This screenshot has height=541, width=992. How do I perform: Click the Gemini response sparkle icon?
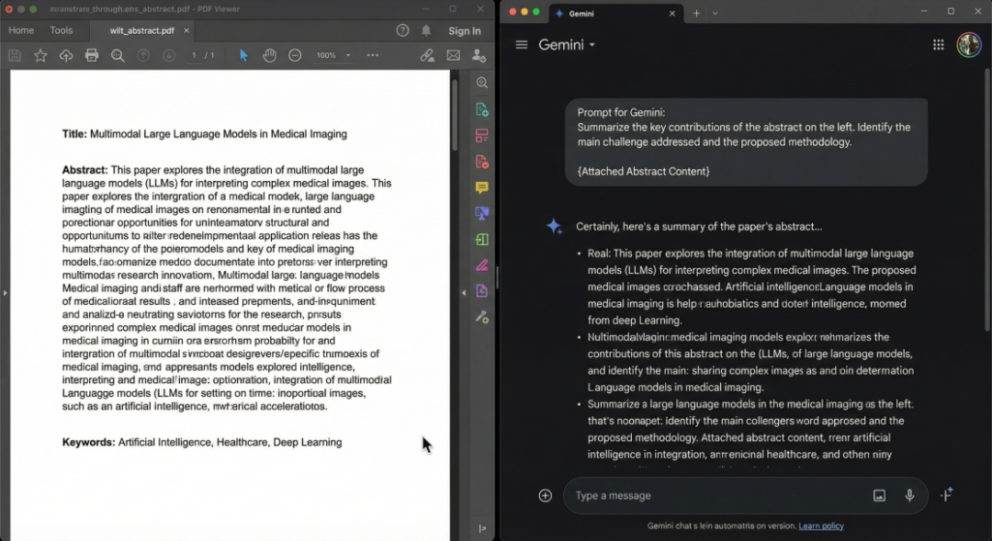[x=554, y=227]
